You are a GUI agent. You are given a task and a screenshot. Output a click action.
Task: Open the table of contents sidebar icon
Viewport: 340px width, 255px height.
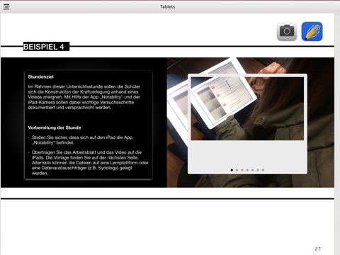tap(6, 7)
